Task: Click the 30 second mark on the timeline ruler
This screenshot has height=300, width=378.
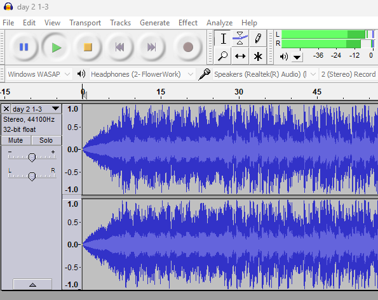Action: [x=239, y=92]
